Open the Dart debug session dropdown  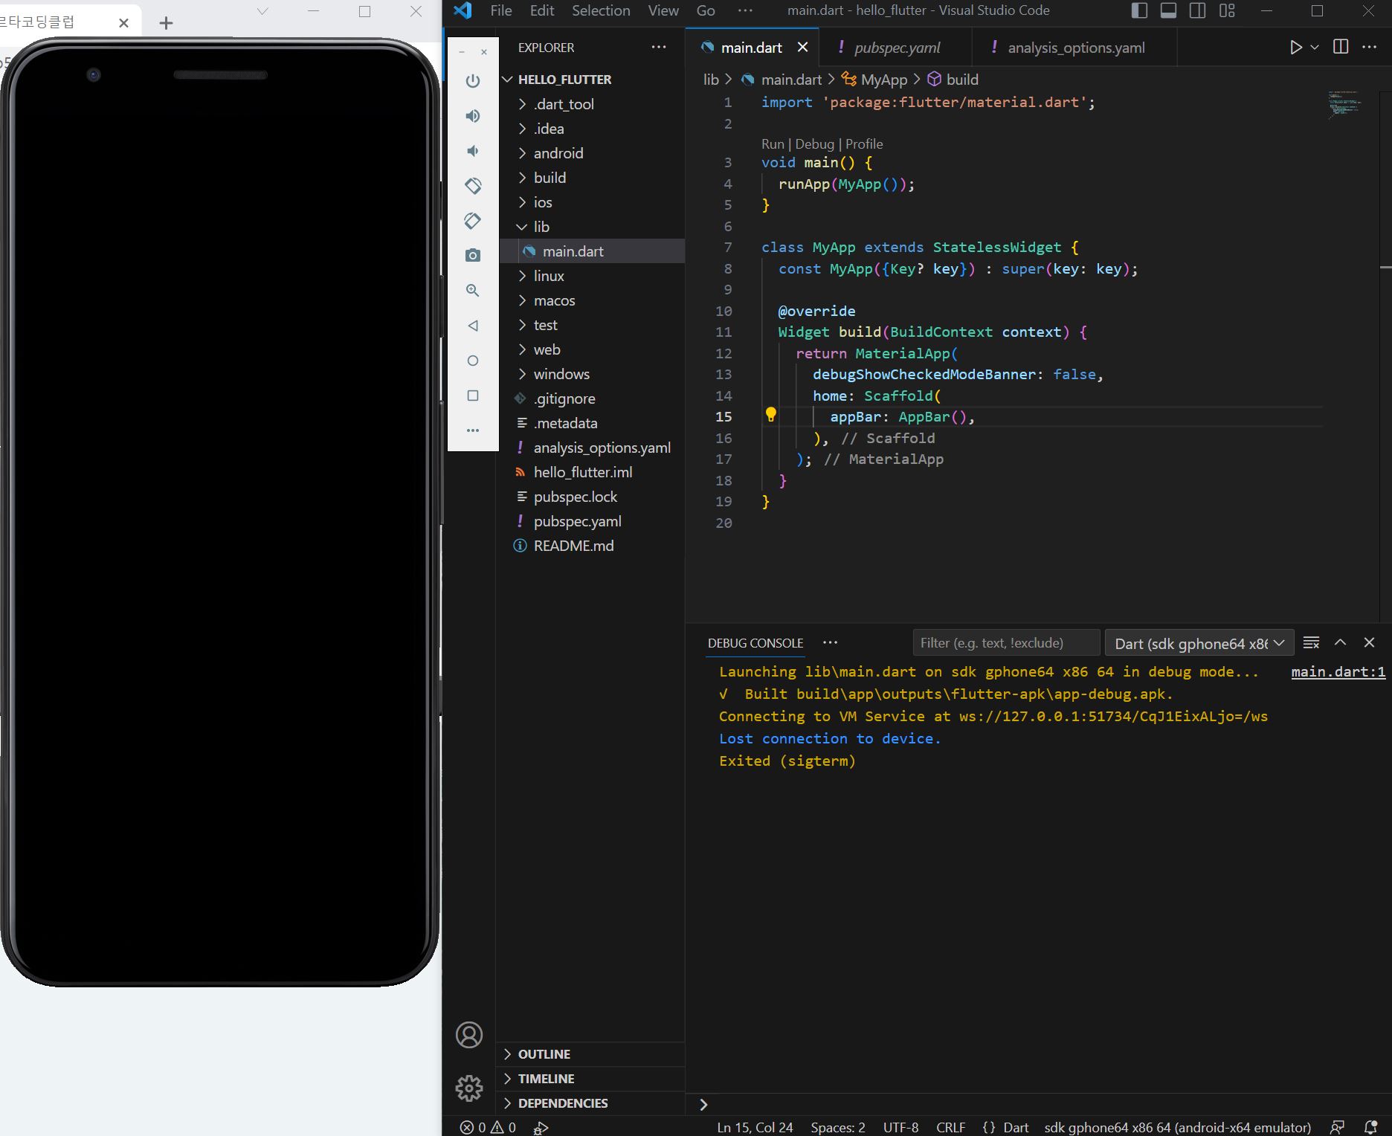point(1199,643)
